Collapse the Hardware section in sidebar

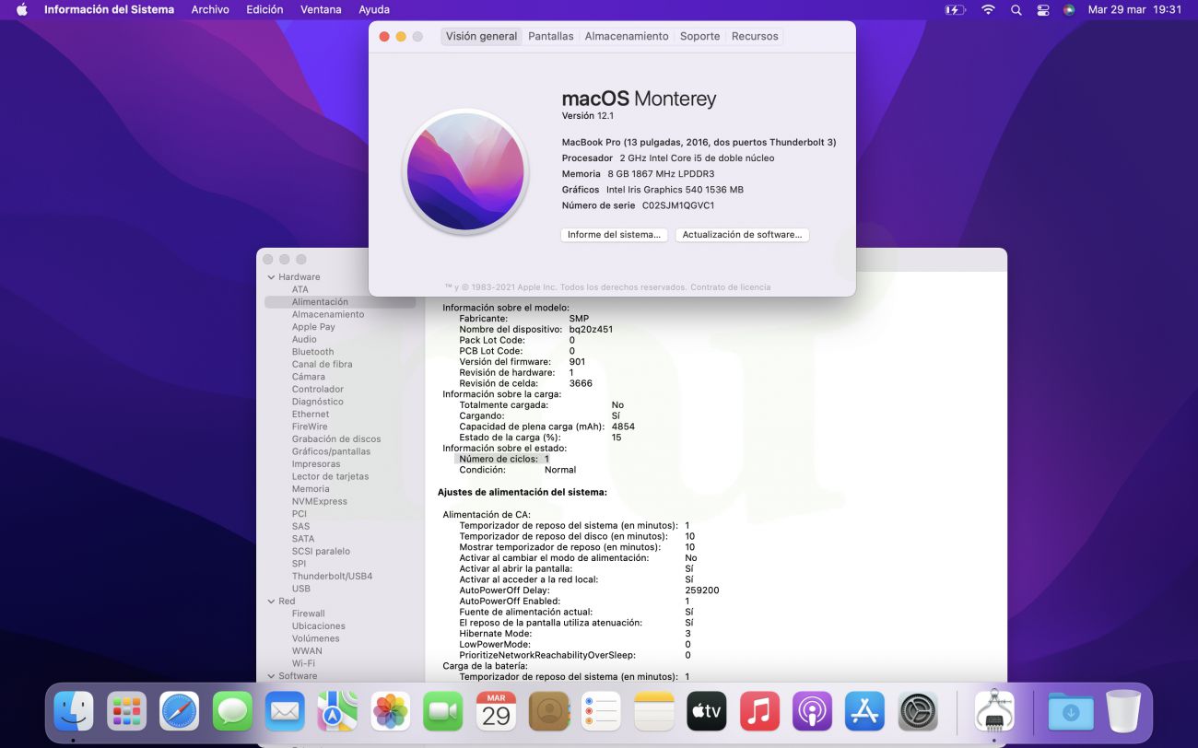click(271, 277)
